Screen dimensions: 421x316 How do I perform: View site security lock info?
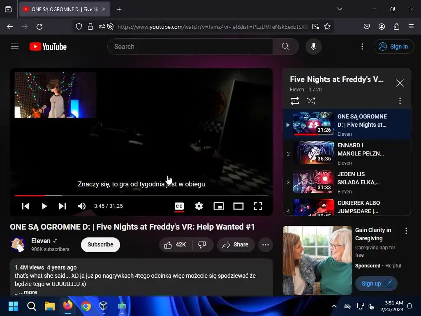[90, 27]
